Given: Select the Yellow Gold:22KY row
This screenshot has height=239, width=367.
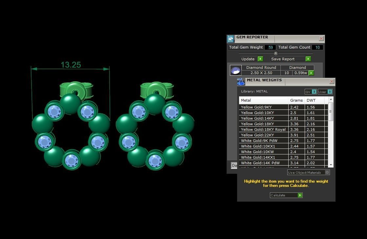Looking at the screenshot, I should [x=283, y=135].
